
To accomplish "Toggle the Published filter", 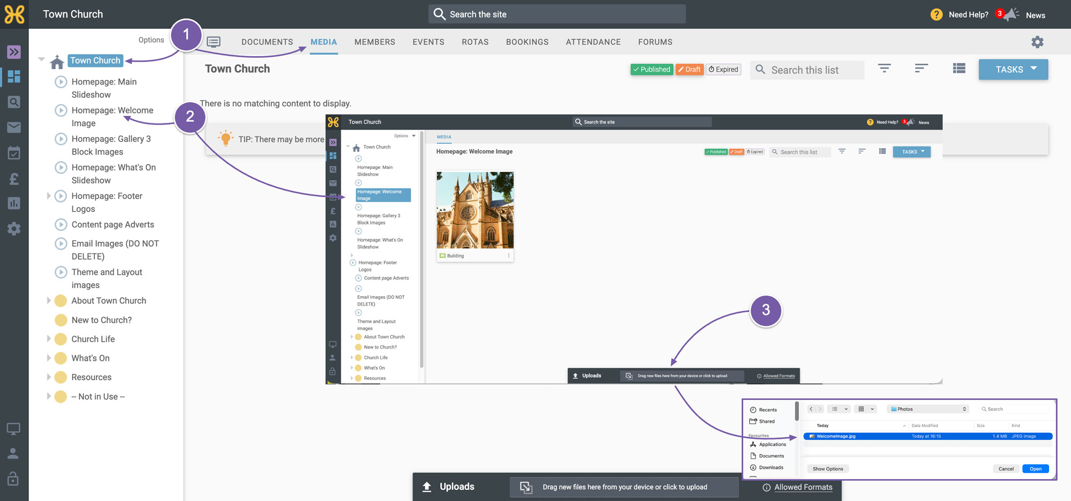I will pyautogui.click(x=652, y=70).
